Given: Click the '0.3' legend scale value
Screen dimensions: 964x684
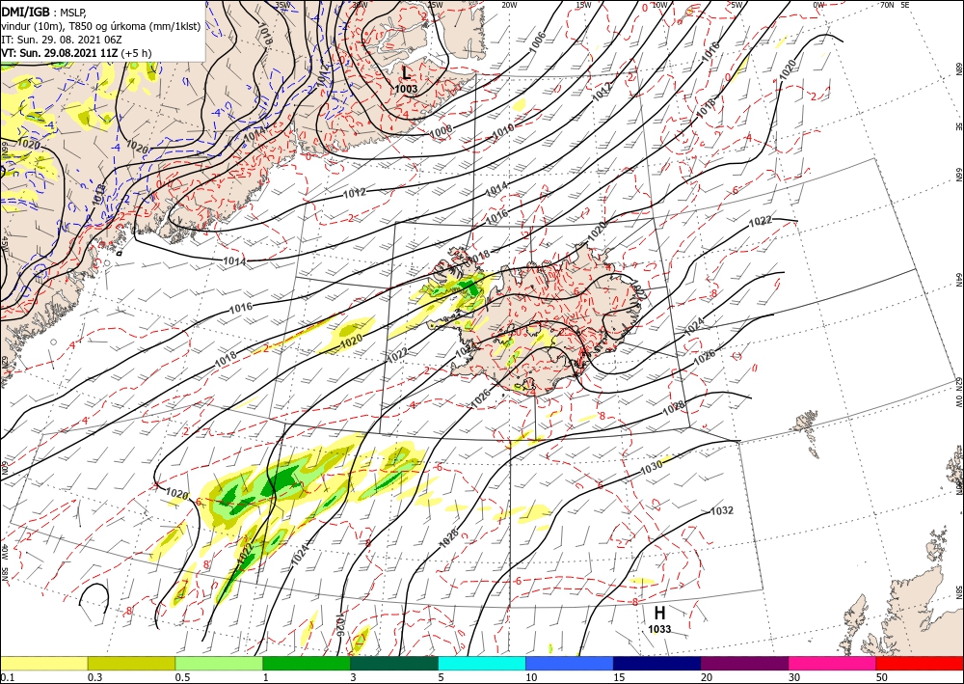Looking at the screenshot, I should pos(94,677).
